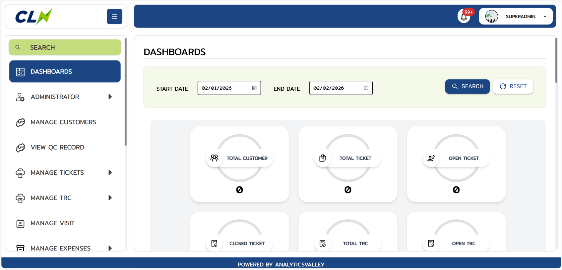Click the CLOSED TICKET icon

215,244
